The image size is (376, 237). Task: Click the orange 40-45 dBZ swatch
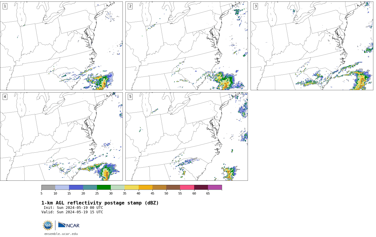click(145, 187)
